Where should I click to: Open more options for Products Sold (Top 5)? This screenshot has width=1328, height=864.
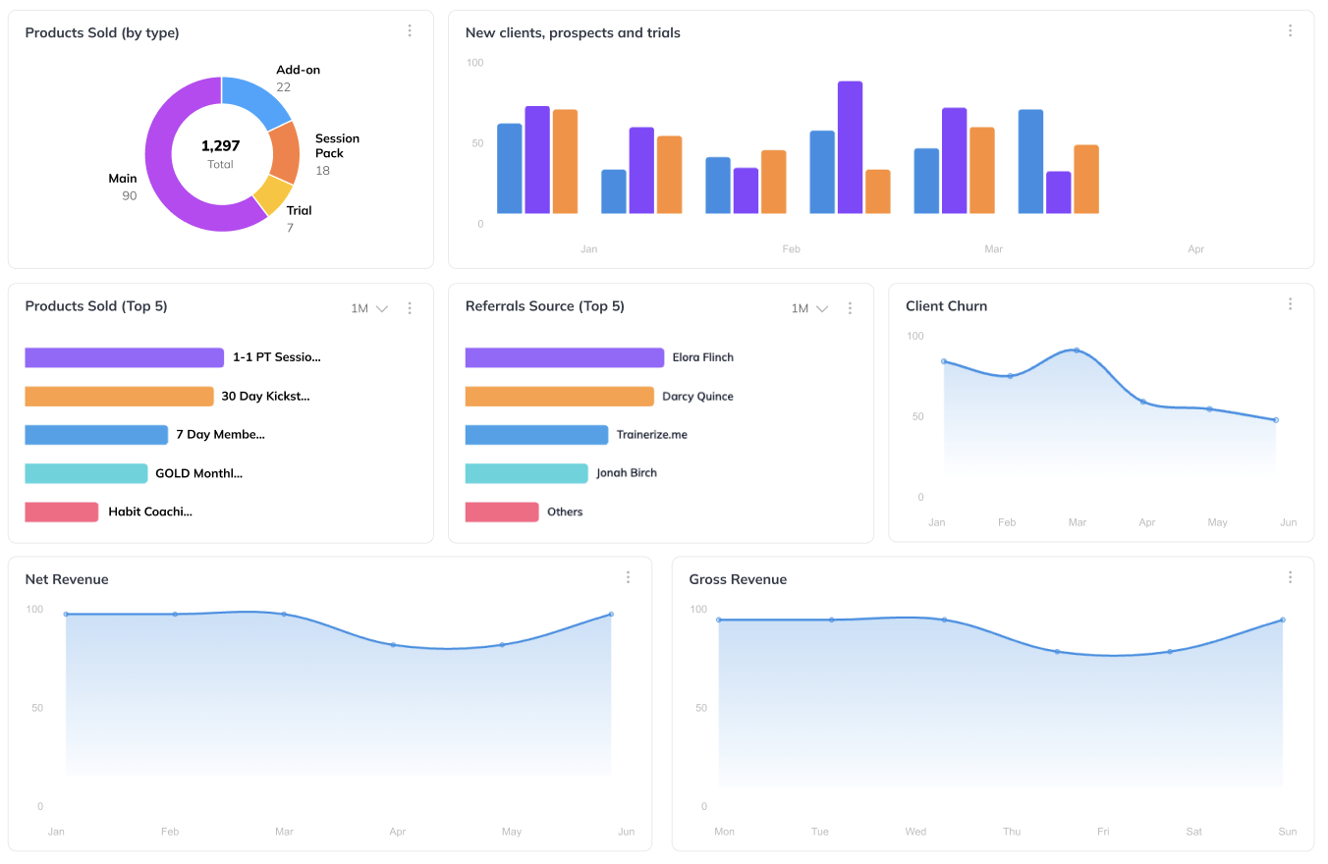pyautogui.click(x=410, y=308)
